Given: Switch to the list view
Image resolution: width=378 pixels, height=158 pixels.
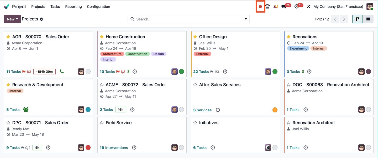Looking at the screenshot, I should click(x=368, y=19).
